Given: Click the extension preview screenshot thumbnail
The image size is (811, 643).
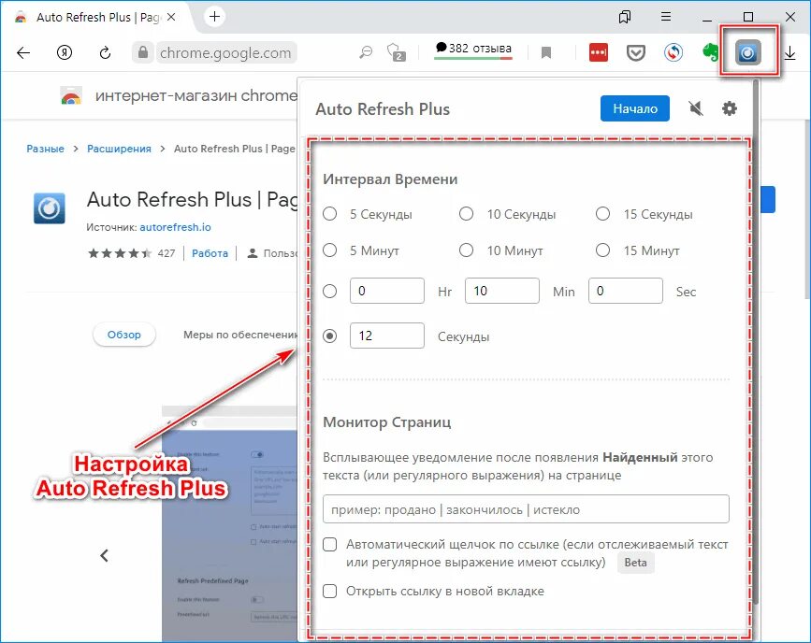Looking at the screenshot, I should pyautogui.click(x=230, y=523).
